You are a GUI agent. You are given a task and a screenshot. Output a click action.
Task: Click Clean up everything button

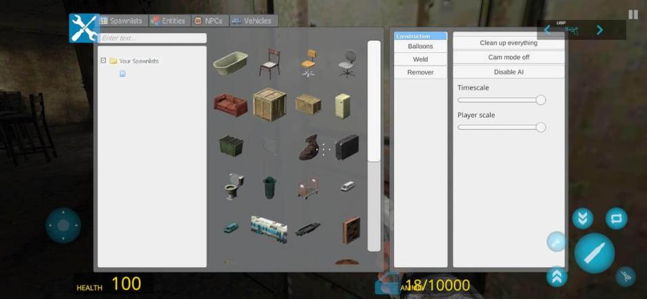[x=509, y=43]
